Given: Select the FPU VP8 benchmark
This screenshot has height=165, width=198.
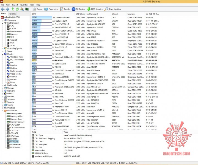Looking at the screenshot, I should click(x=14, y=139).
